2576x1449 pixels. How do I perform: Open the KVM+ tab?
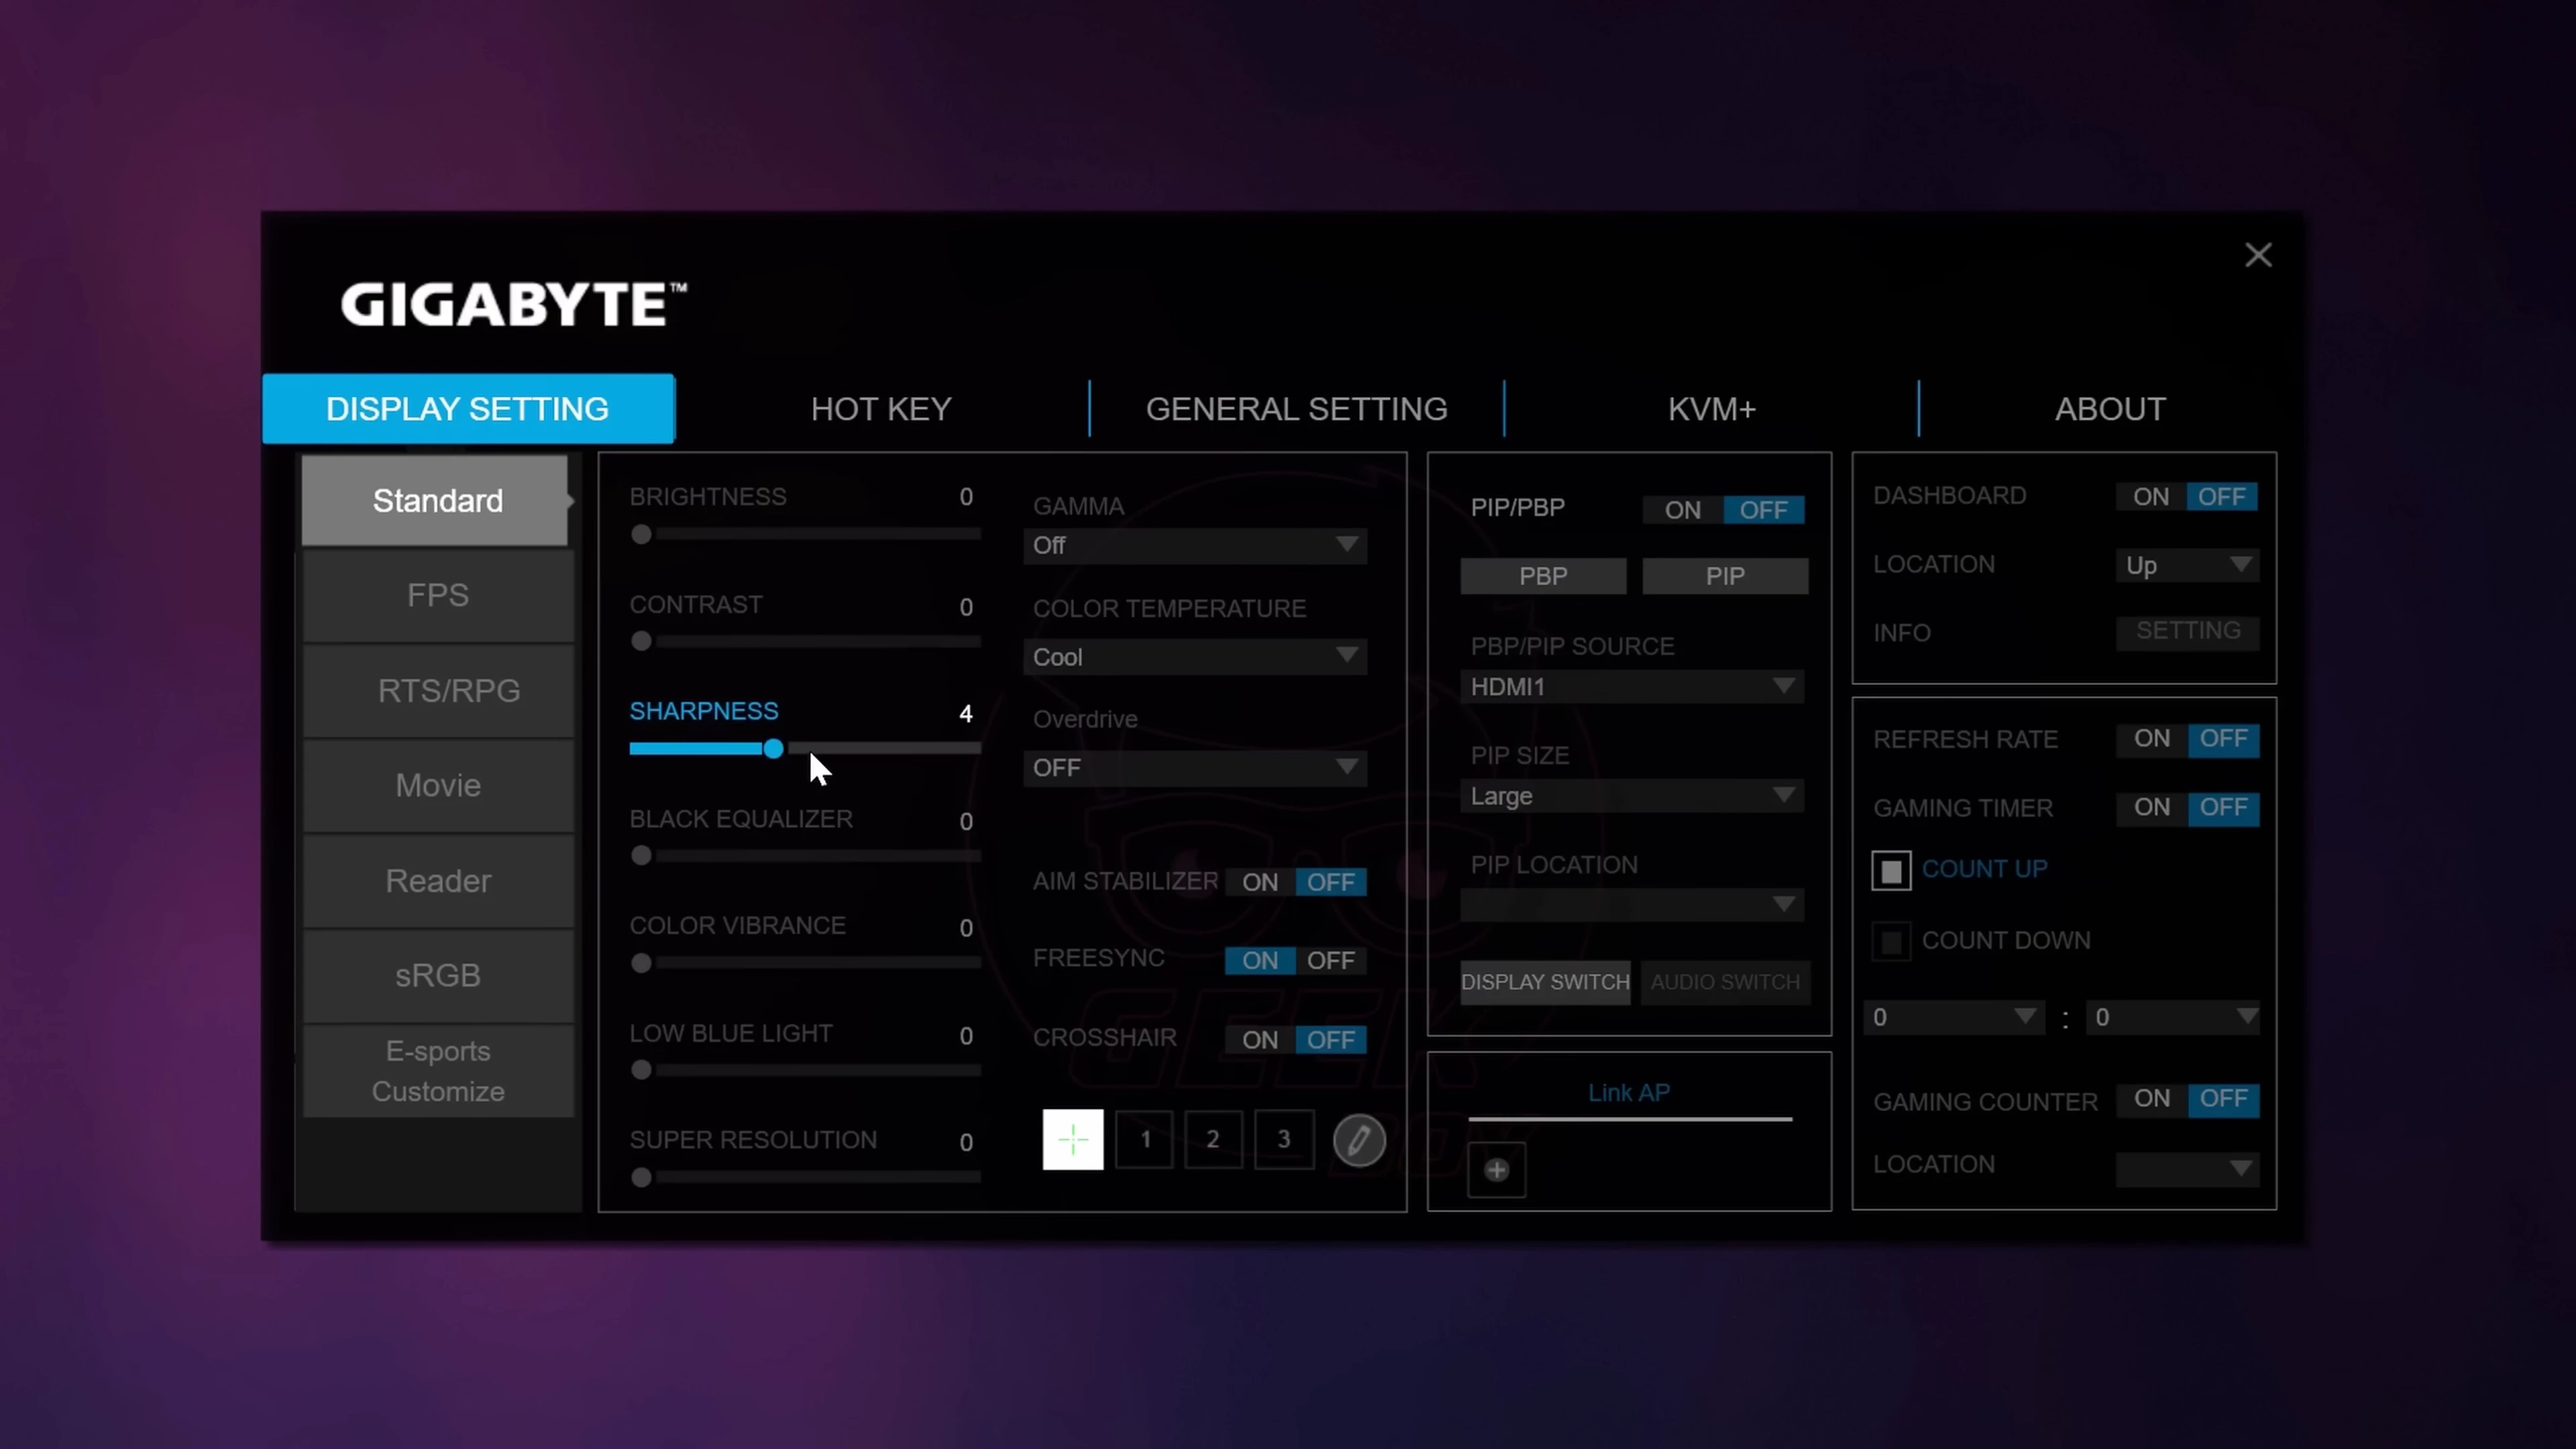point(1711,408)
